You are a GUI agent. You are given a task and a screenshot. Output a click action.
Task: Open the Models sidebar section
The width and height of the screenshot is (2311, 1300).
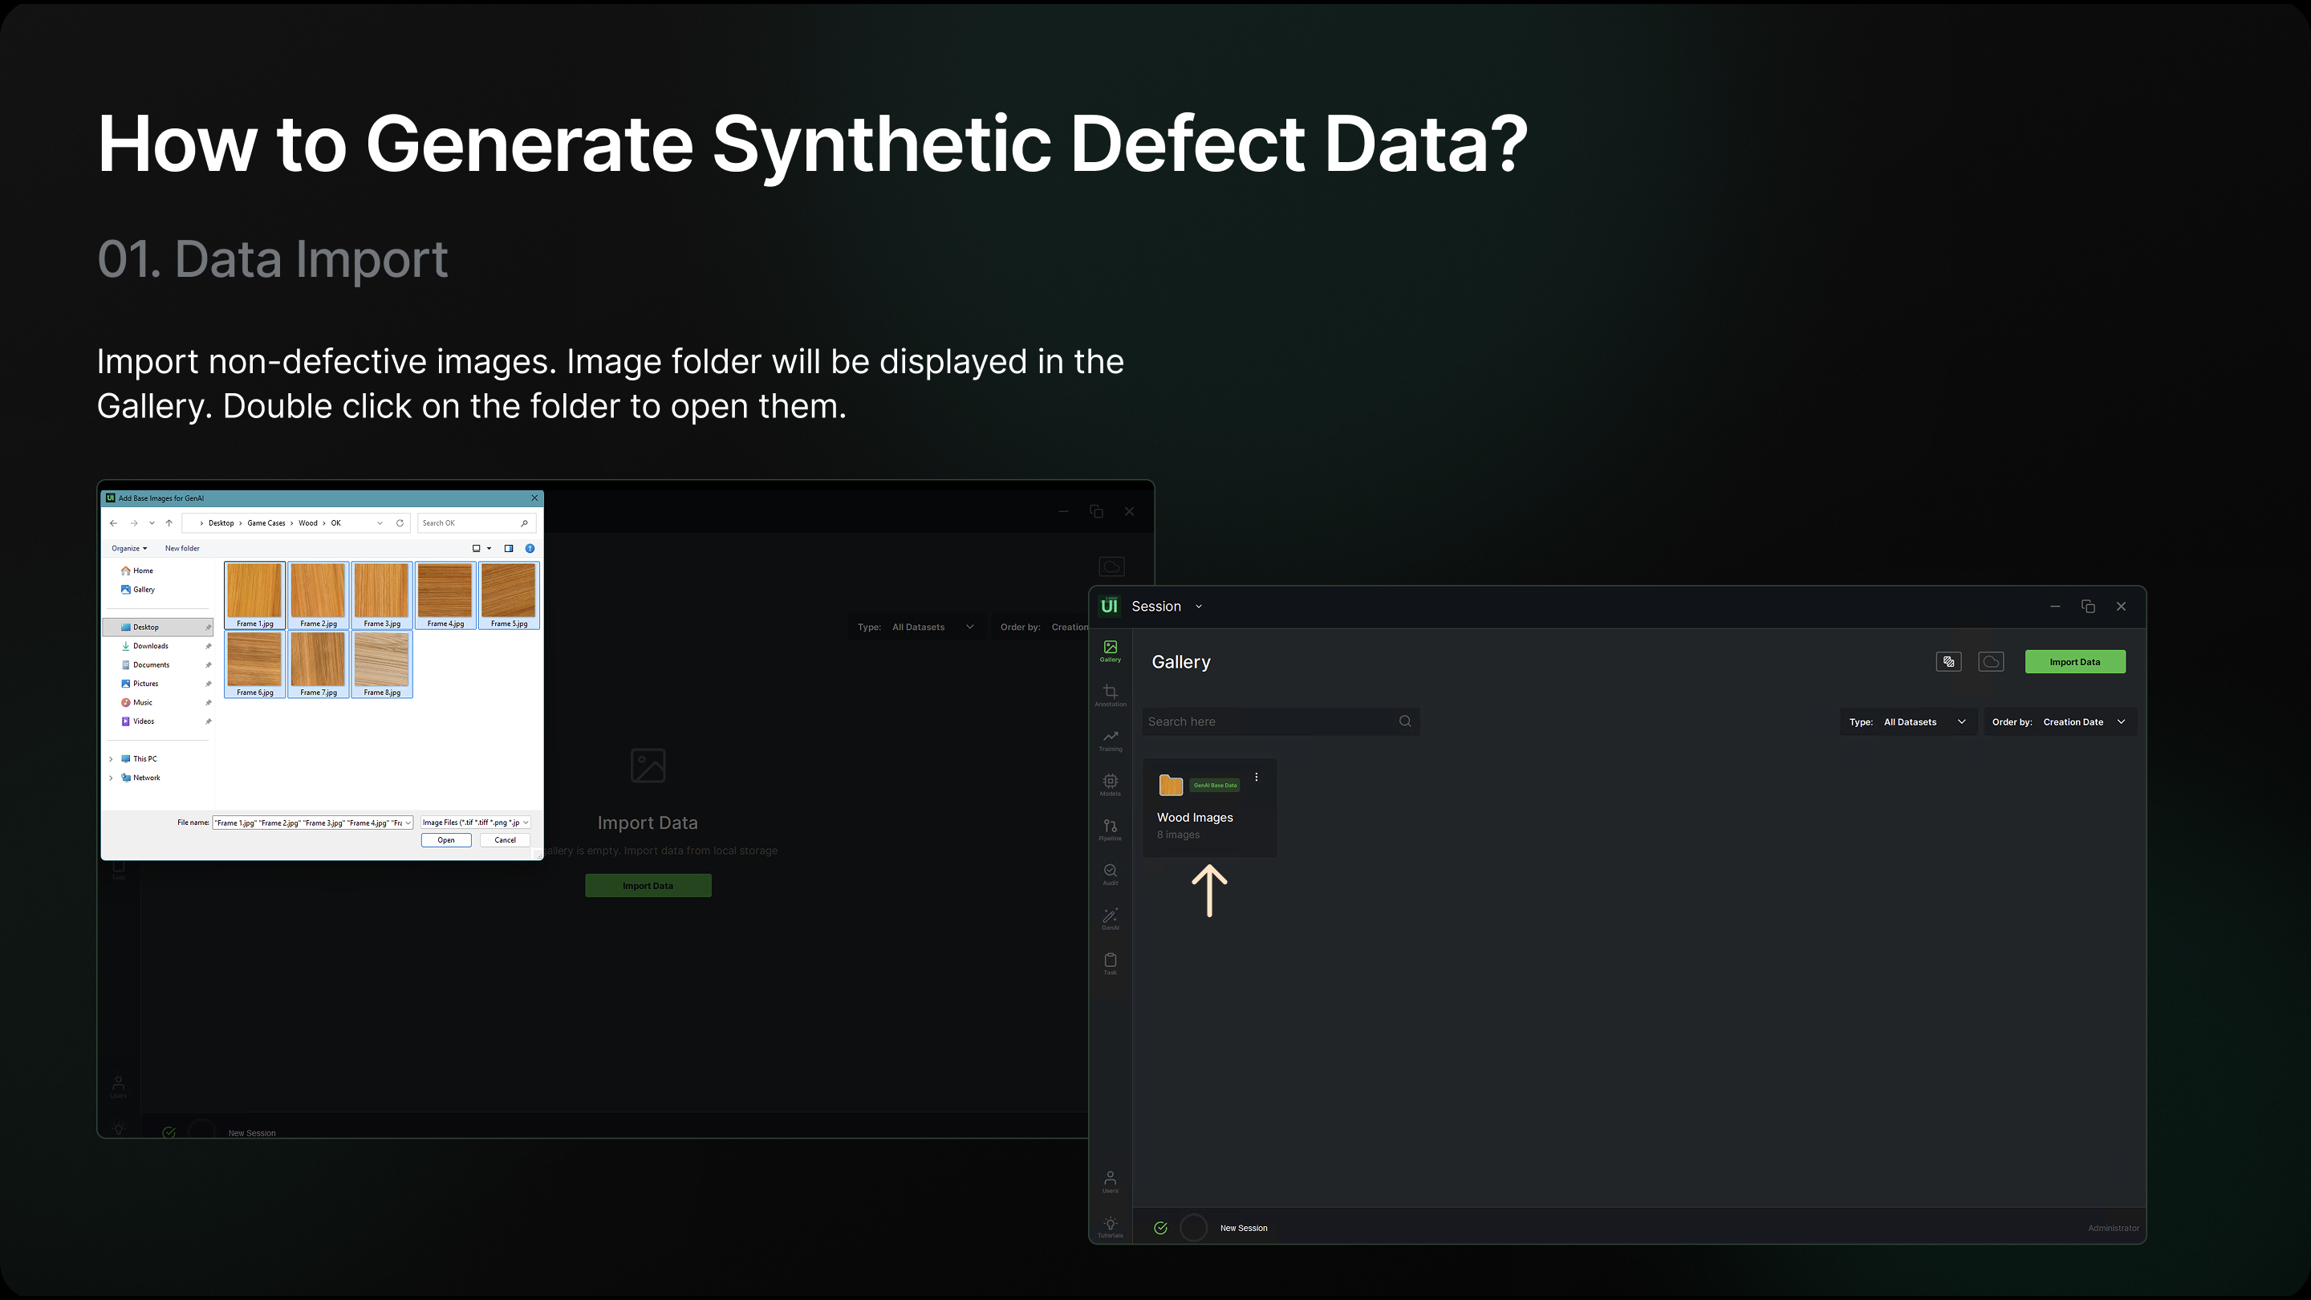pyautogui.click(x=1110, y=784)
